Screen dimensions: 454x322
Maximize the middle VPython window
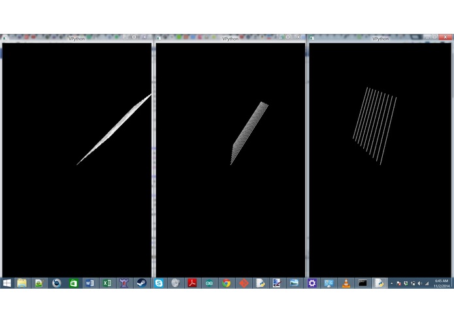point(288,37)
